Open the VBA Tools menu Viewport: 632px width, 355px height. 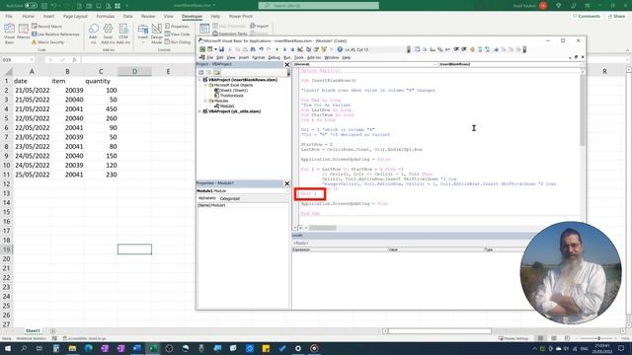pyautogui.click(x=298, y=57)
